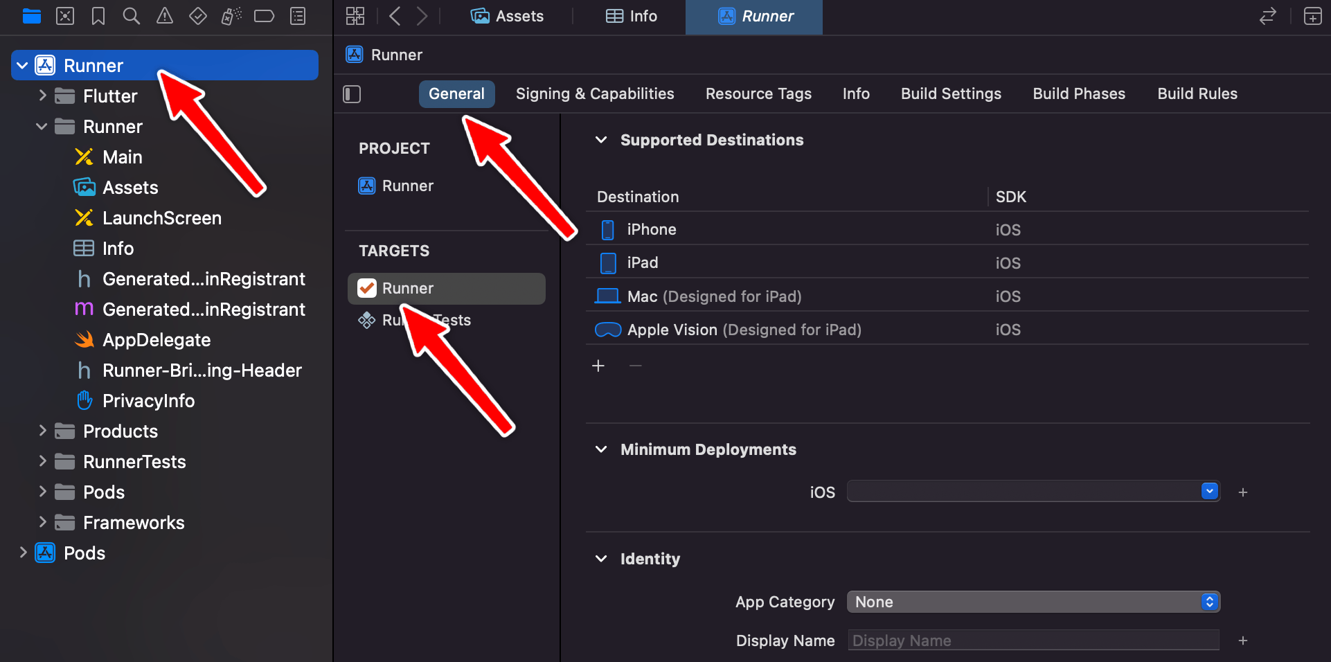This screenshot has height=662, width=1331.
Task: Open the Test navigator diamond icon
Action: click(x=198, y=16)
